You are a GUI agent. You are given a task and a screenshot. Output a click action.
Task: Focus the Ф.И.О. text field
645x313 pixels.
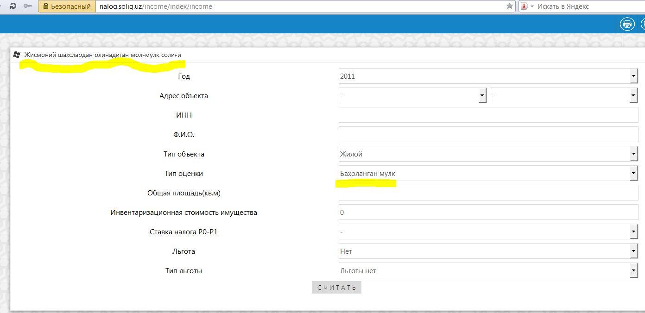click(x=488, y=135)
